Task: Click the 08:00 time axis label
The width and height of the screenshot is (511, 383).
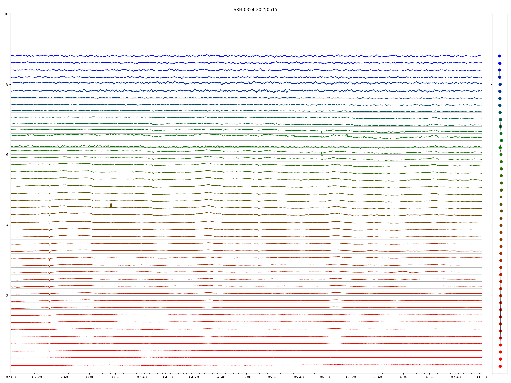Action: (482, 377)
